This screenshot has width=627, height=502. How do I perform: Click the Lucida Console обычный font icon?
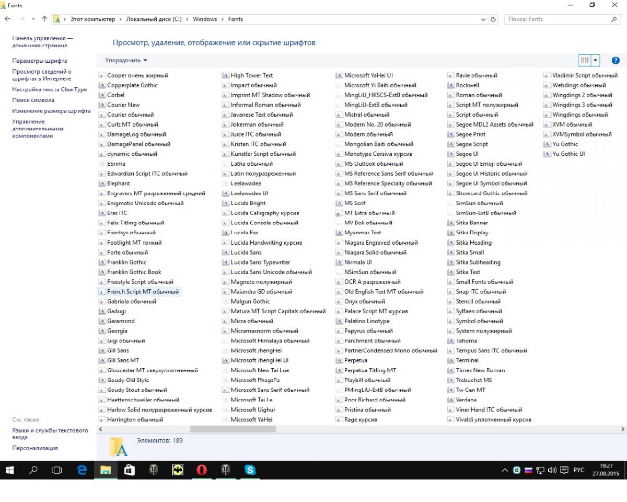(226, 223)
